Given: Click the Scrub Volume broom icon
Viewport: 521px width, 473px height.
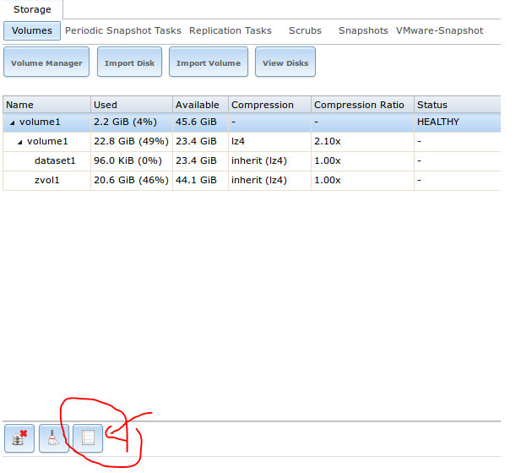Looking at the screenshot, I should coord(53,438).
